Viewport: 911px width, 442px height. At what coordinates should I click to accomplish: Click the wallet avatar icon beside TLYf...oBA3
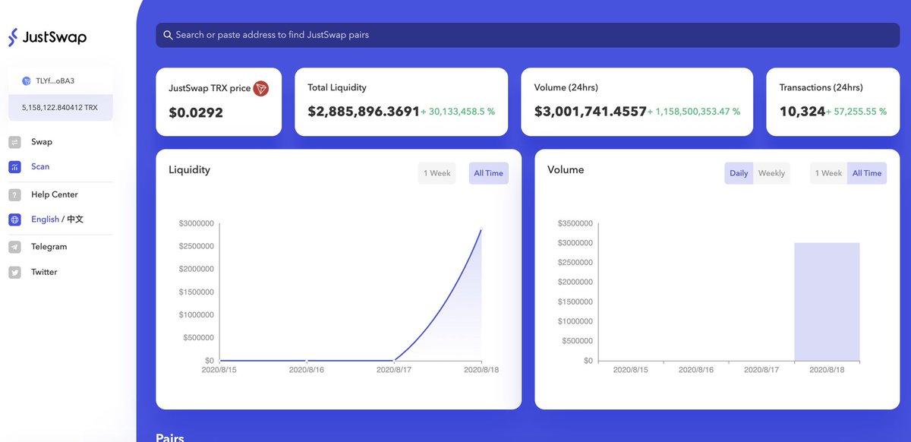[x=26, y=81]
